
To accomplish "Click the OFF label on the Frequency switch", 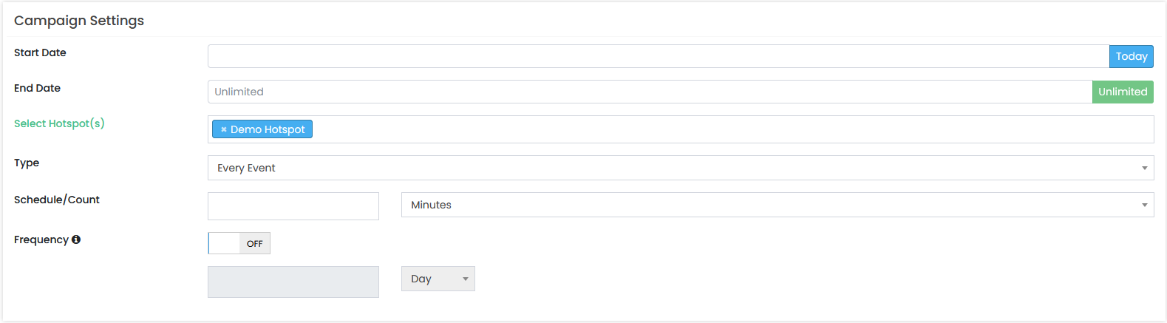I will click(255, 243).
